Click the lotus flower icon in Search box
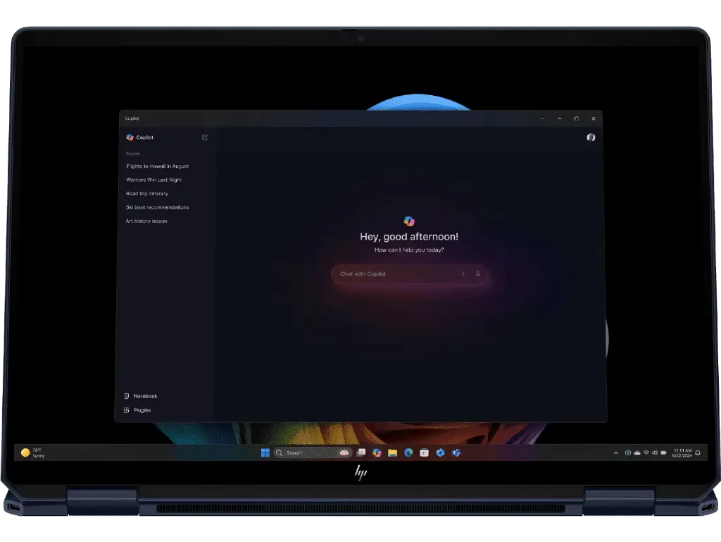The width and height of the screenshot is (721, 542). coord(344,452)
